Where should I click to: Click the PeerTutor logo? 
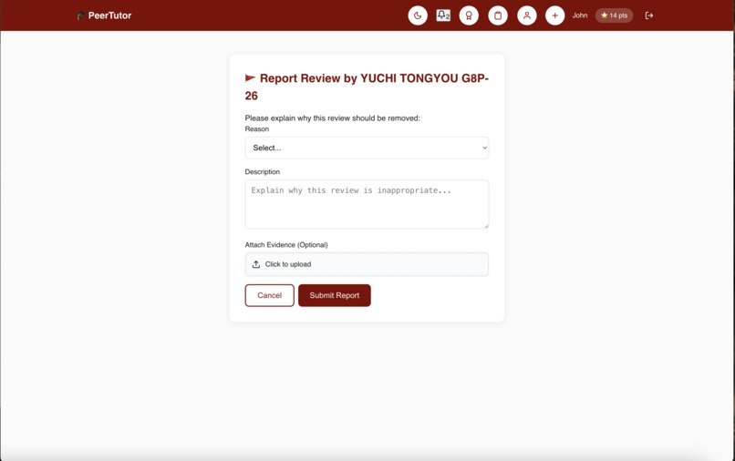tap(105, 15)
